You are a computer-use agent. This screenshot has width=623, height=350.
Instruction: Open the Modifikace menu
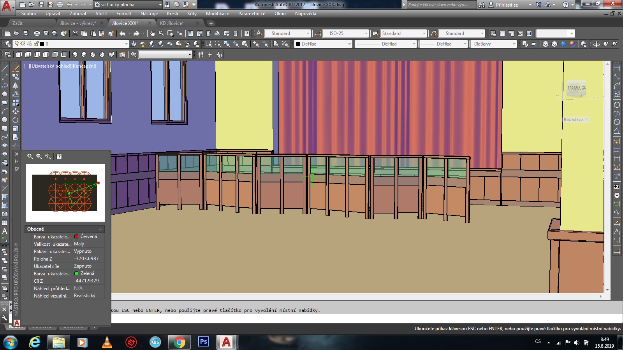(x=217, y=14)
